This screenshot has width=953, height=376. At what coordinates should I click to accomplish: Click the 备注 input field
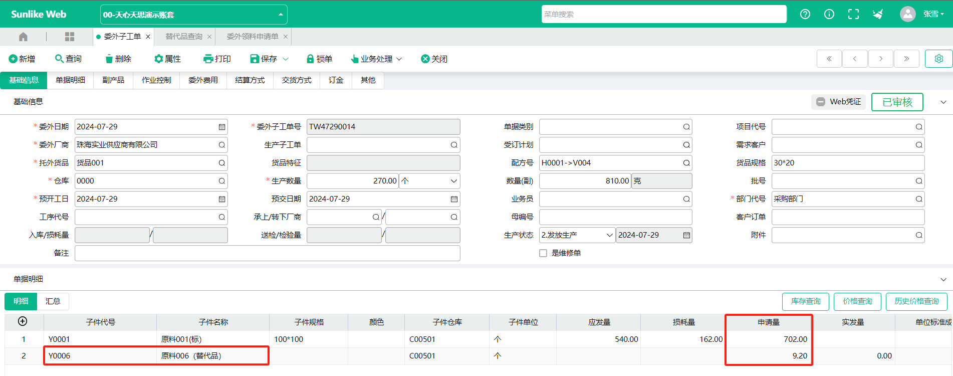pyautogui.click(x=267, y=253)
